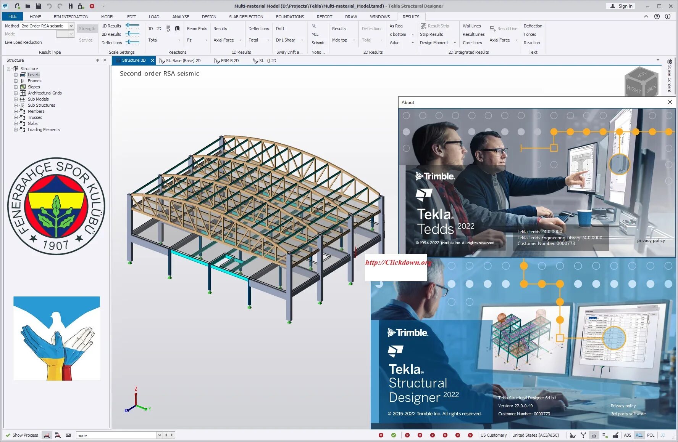Toggle Beam Ends reactions

coord(197,29)
